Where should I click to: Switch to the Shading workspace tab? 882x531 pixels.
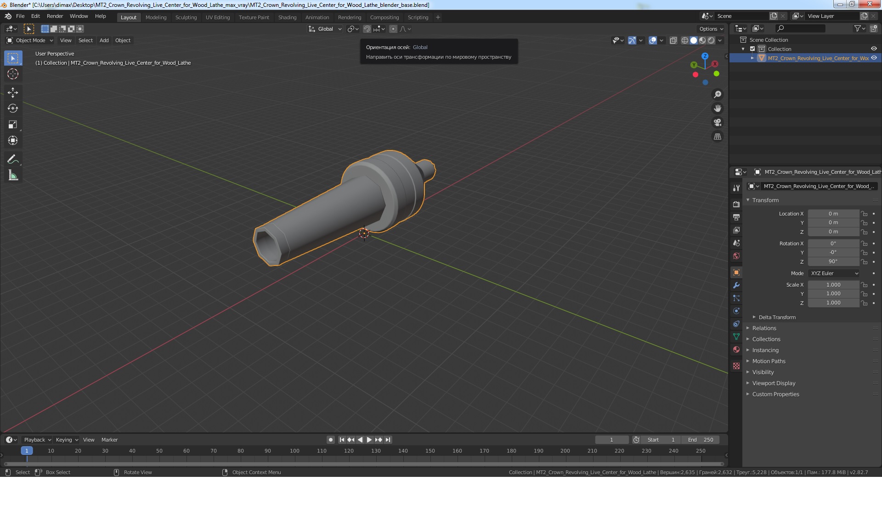287,17
